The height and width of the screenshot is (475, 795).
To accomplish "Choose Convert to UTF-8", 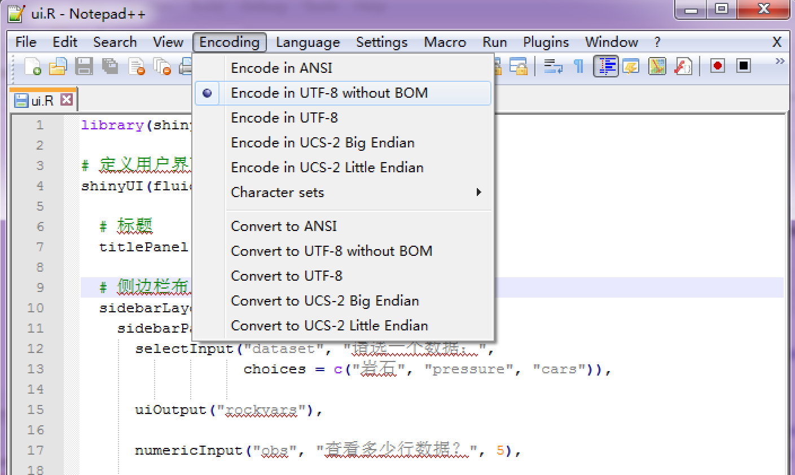I will [x=287, y=276].
